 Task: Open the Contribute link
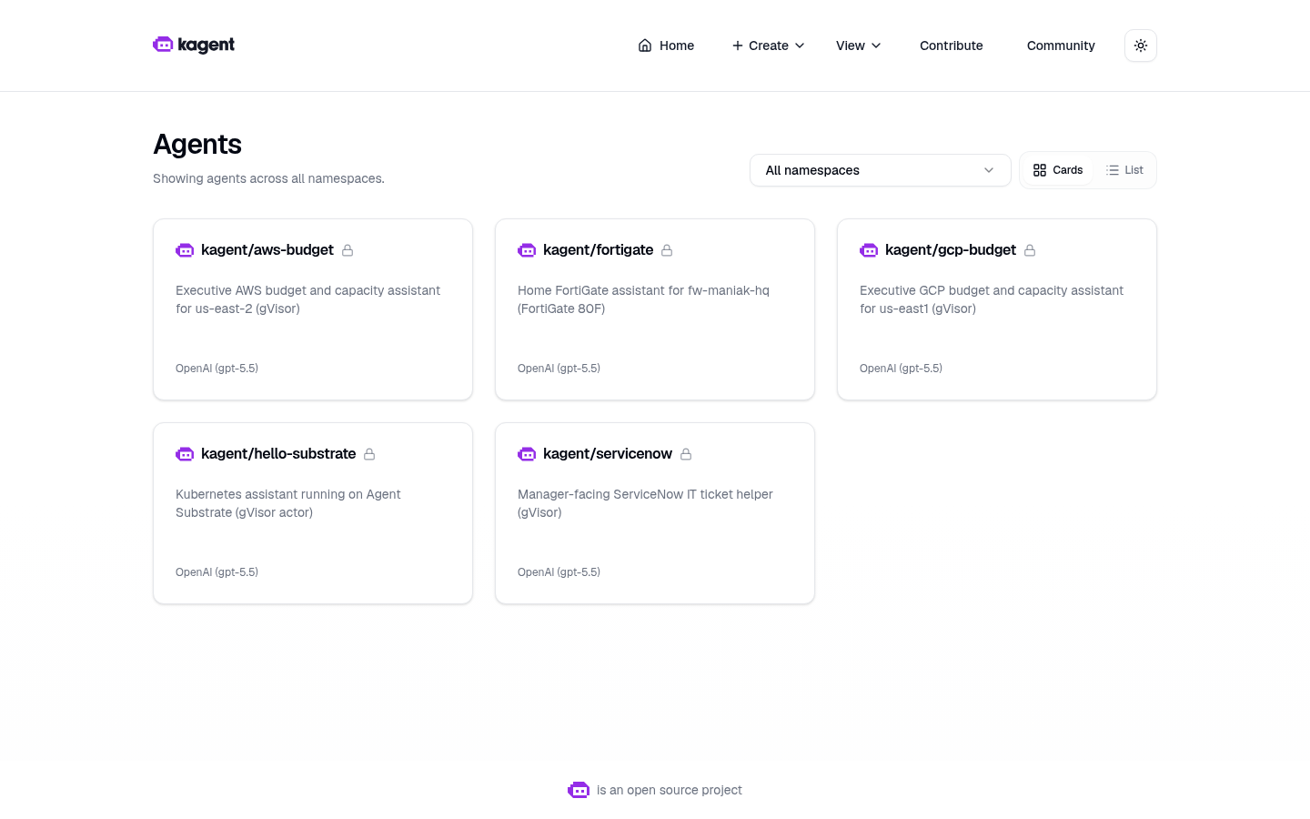(952, 45)
